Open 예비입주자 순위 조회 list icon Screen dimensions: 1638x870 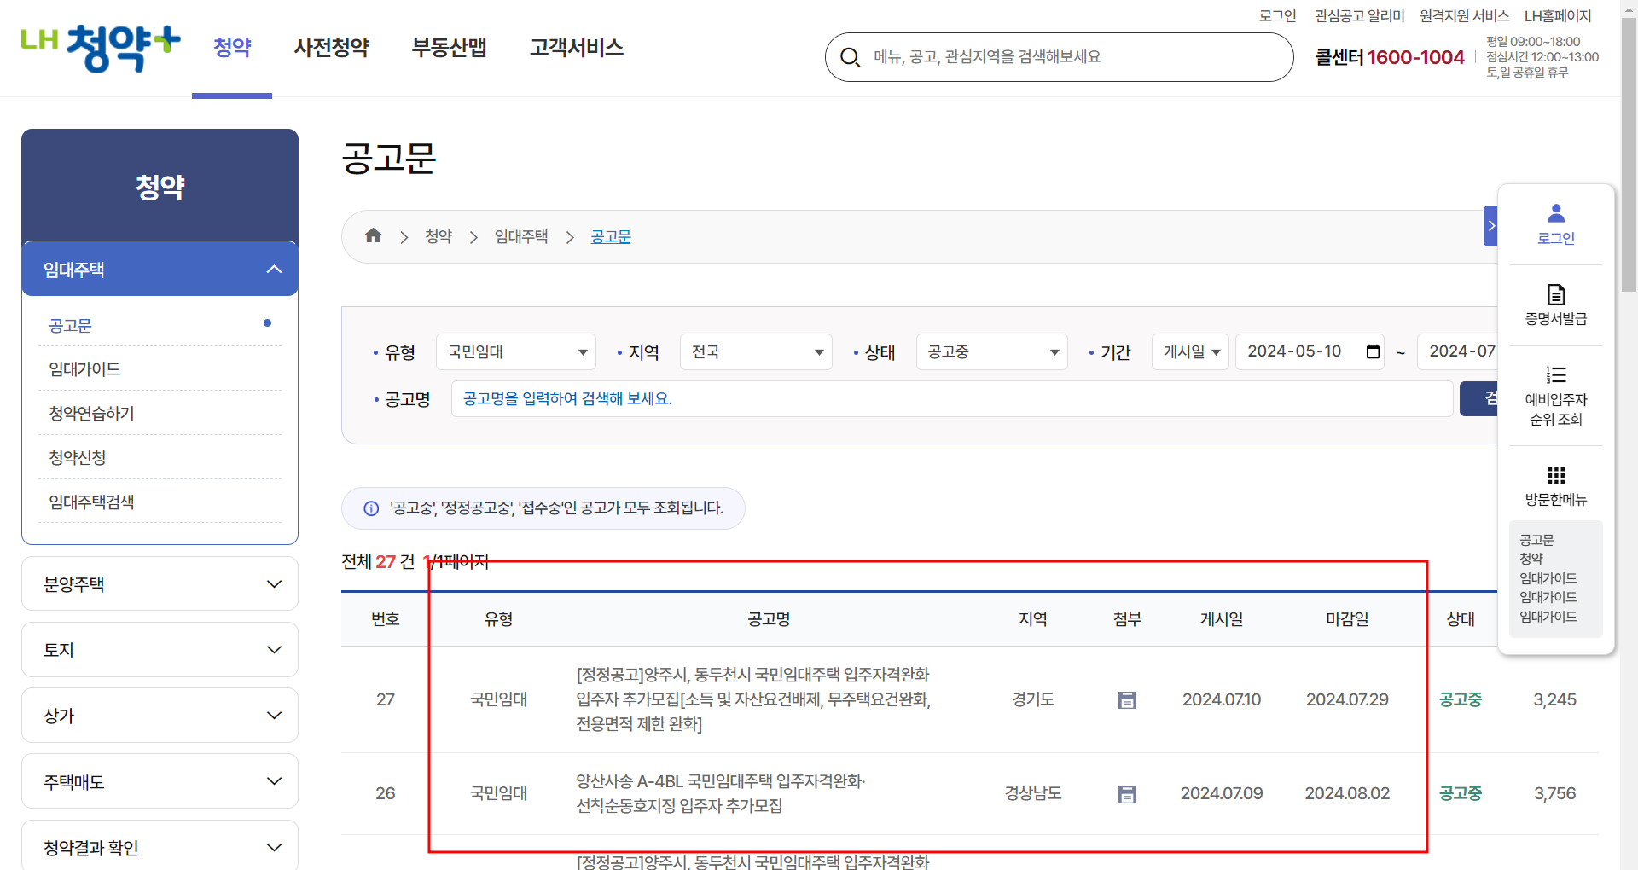(x=1555, y=375)
